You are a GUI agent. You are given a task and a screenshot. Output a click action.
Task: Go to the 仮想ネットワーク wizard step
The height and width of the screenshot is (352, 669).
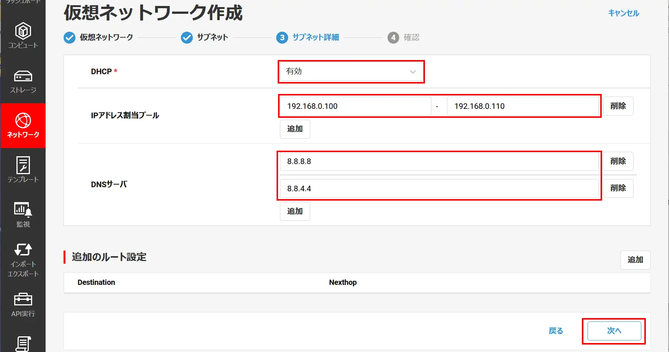98,37
